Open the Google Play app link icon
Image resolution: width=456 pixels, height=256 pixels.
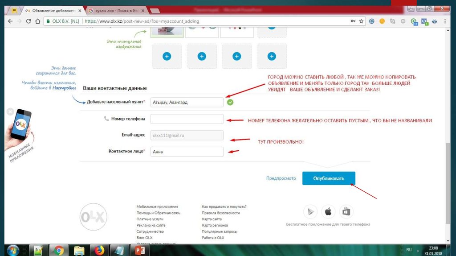(x=310, y=212)
